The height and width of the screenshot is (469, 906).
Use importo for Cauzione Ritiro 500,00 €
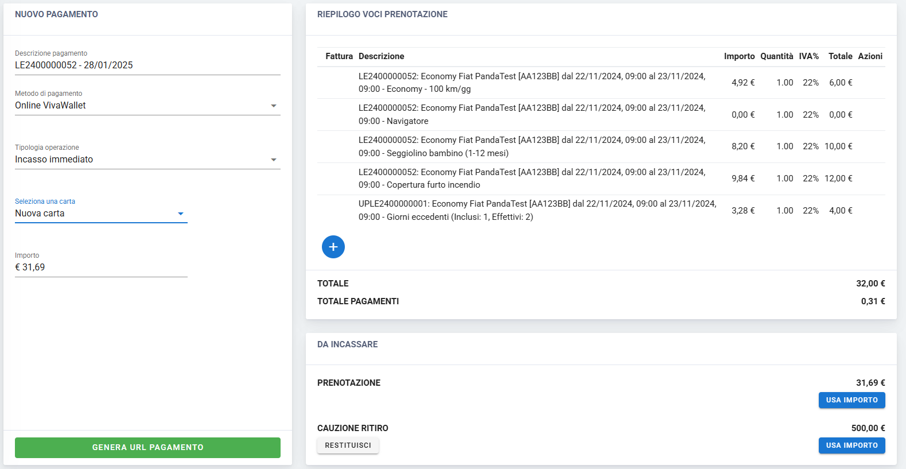click(851, 445)
